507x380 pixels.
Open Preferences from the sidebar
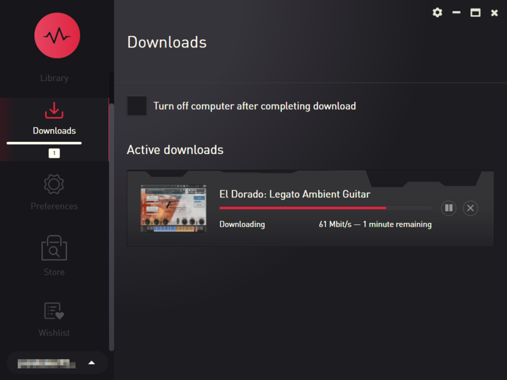coord(55,193)
